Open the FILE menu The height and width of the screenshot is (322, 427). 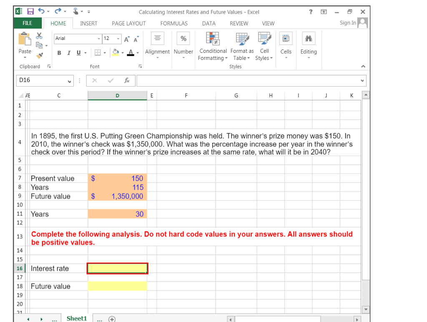pos(27,23)
